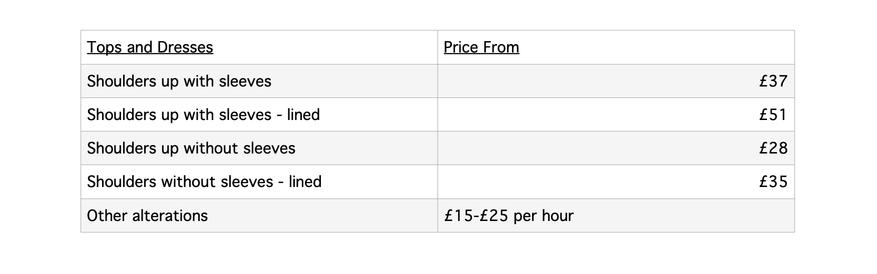
Task: Click the word From in header
Action: coord(501,47)
